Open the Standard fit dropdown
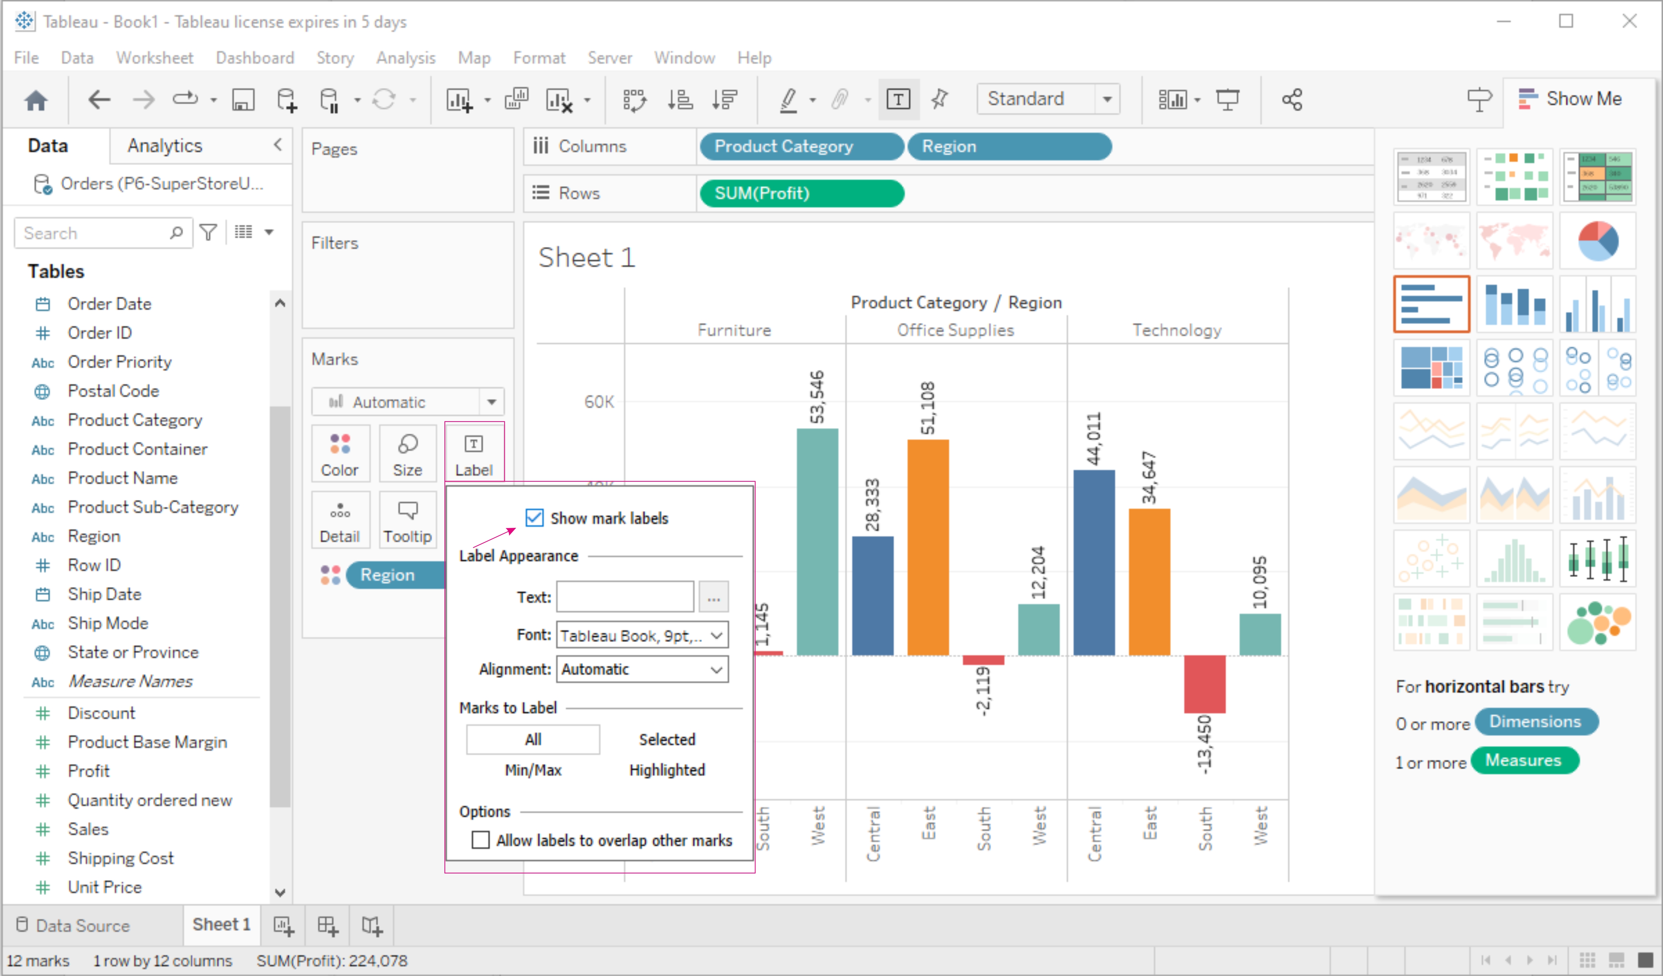 point(1048,99)
